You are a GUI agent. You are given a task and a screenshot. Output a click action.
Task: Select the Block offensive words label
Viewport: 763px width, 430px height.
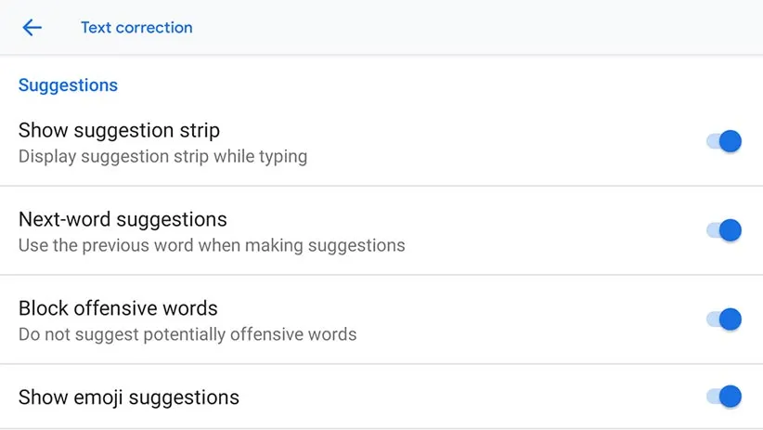point(118,308)
